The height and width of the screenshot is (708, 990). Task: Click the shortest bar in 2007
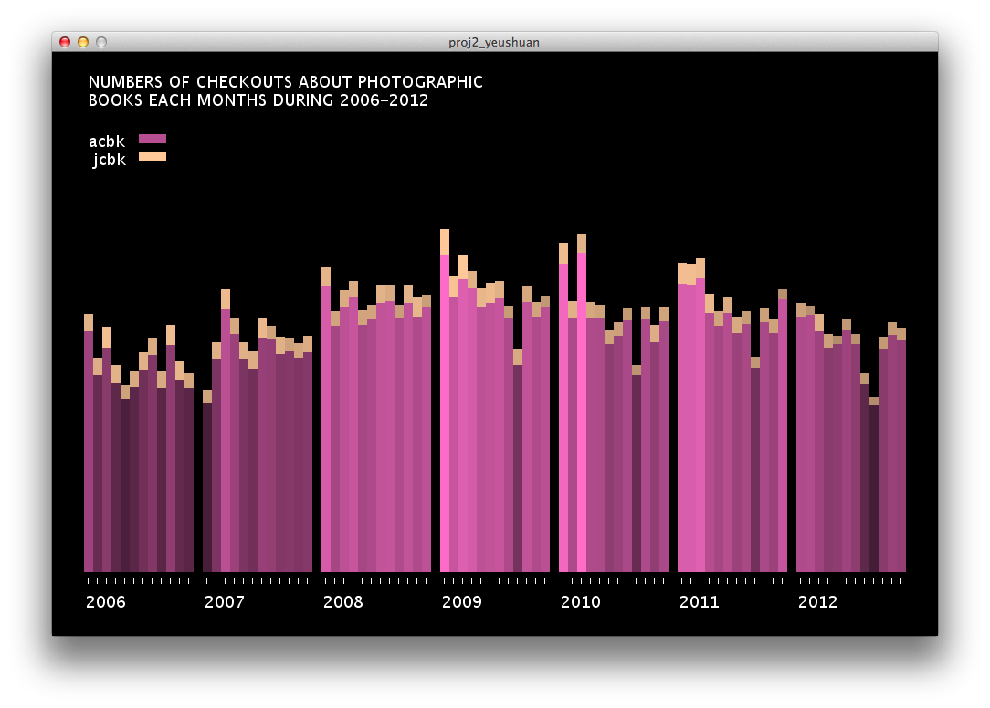[x=207, y=484]
